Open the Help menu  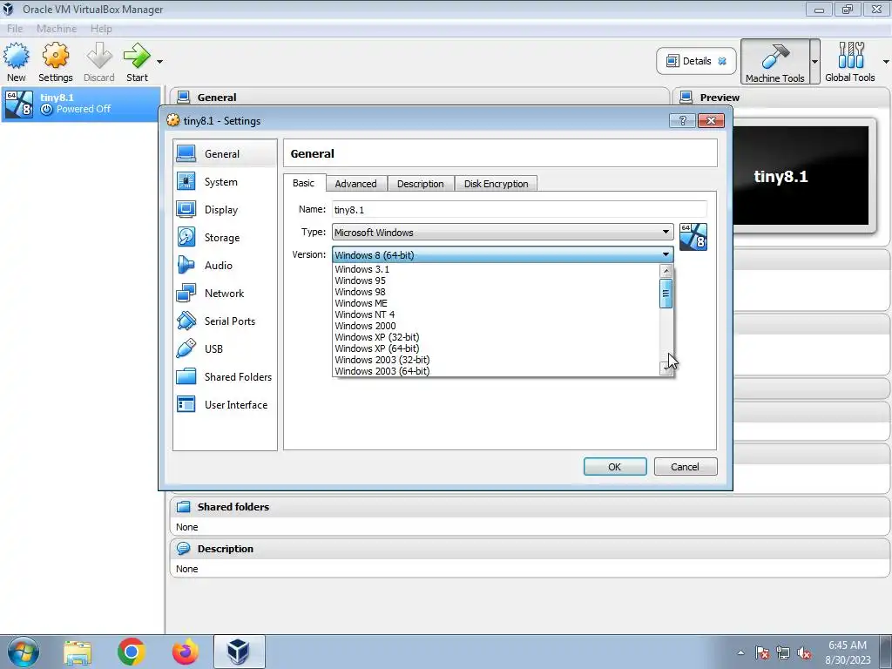coord(101,29)
